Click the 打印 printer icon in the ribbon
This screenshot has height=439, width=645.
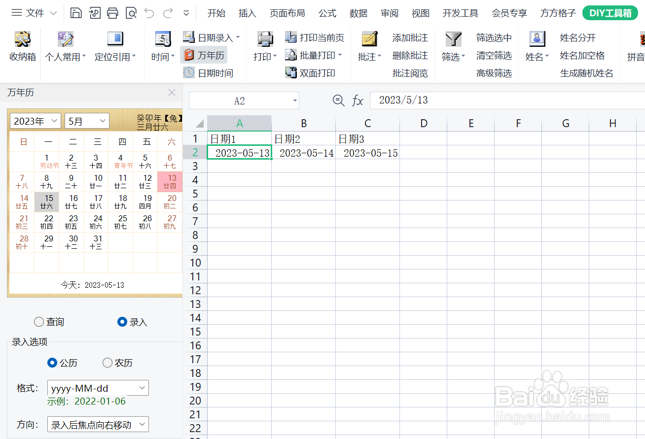click(x=265, y=39)
